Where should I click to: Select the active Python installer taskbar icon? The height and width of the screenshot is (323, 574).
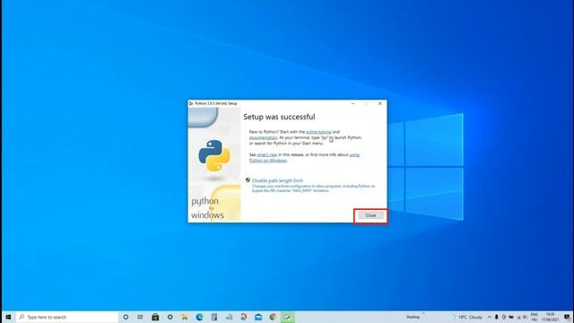tap(288, 317)
